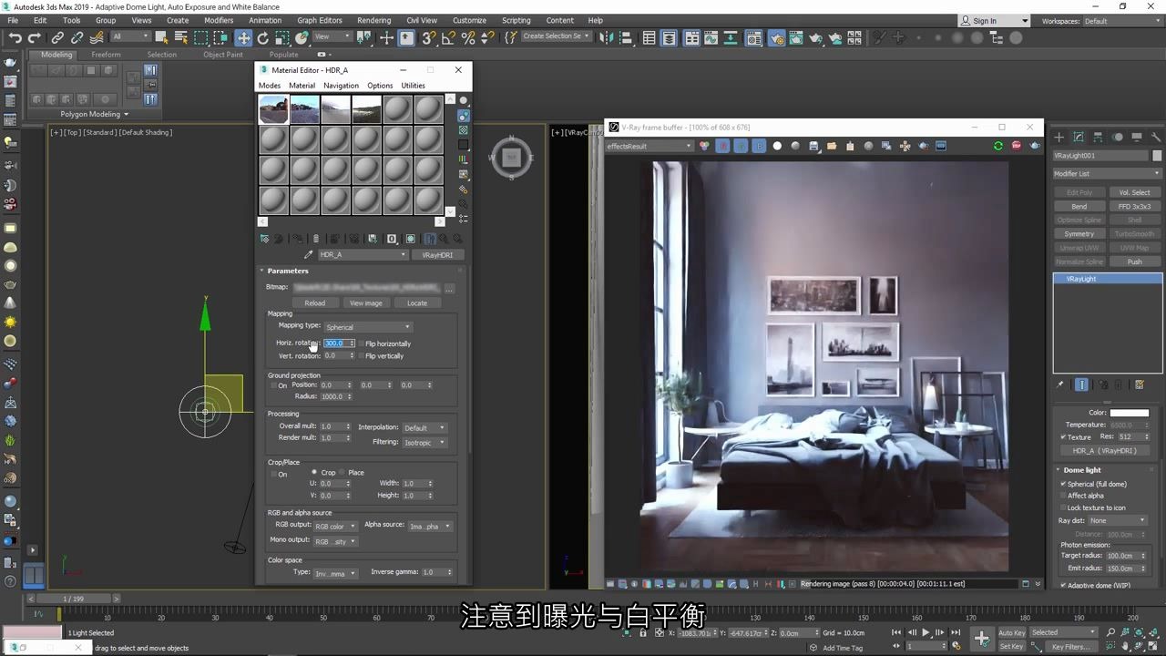The width and height of the screenshot is (1166, 656).
Task: Click the Load image folder in frame buffer
Action: [832, 146]
